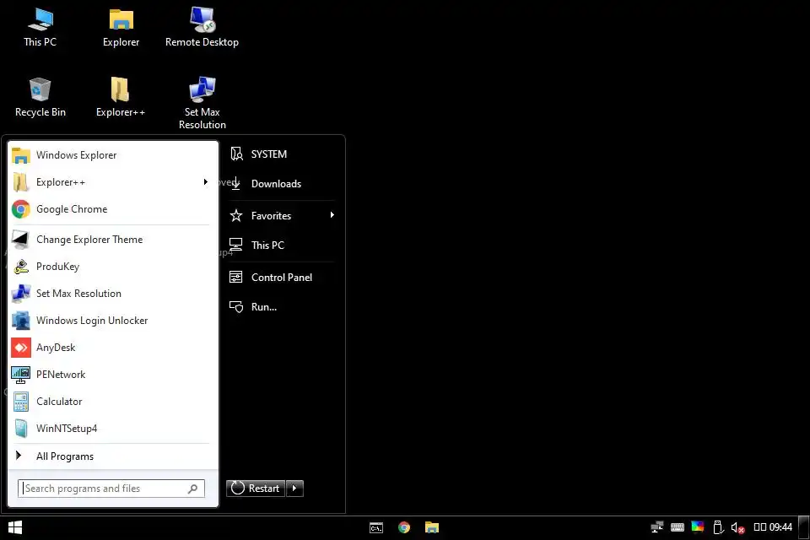Viewport: 810px width, 540px height.
Task: Open the Explorer++ desktop shortcut
Action: 121,97
